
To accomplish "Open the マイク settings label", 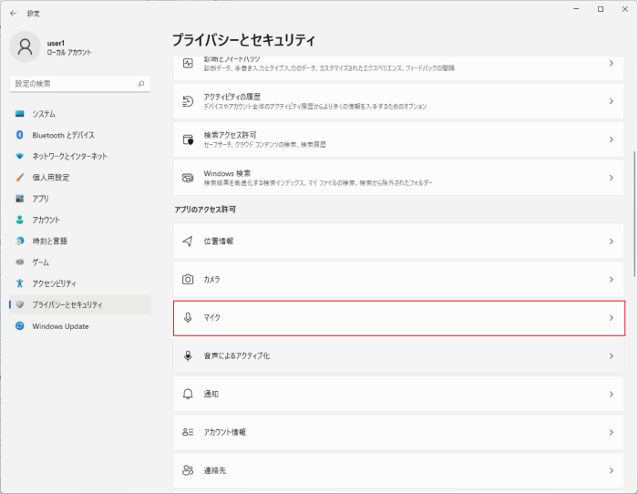I will click(212, 318).
